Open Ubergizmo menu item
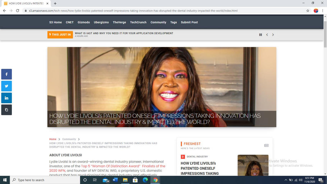 click(101, 22)
